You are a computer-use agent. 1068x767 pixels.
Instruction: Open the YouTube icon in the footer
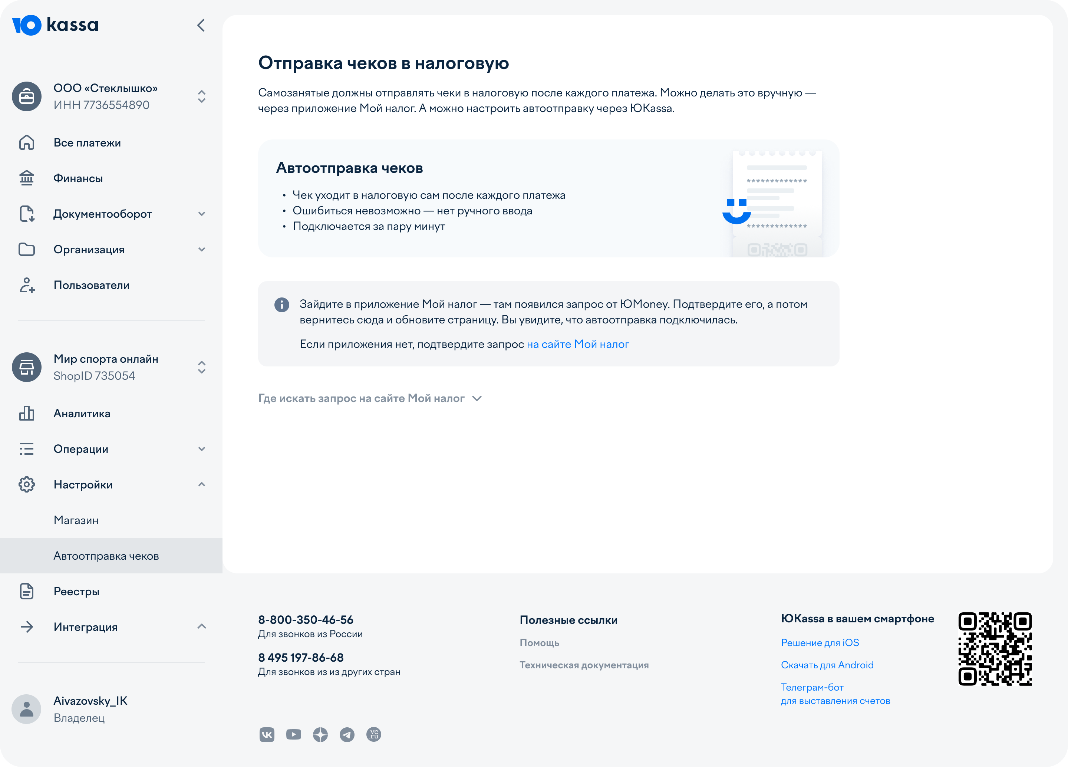point(294,734)
